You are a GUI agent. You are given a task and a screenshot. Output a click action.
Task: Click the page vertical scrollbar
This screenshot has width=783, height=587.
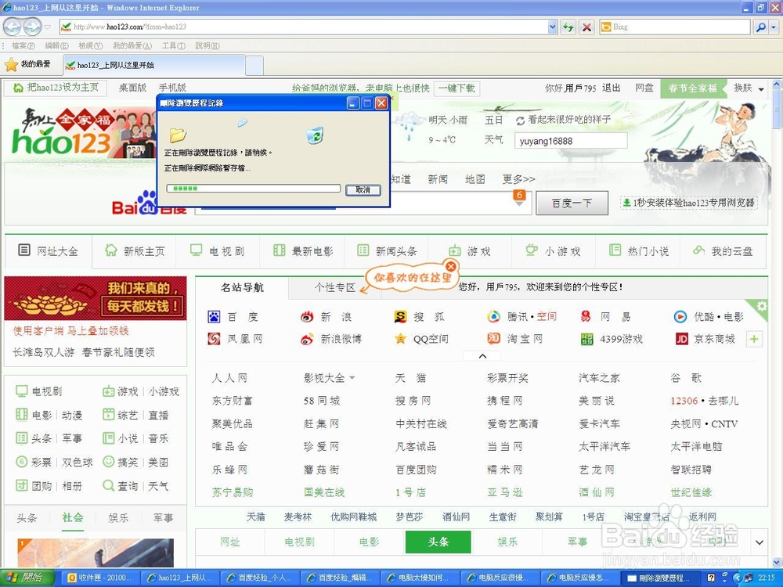pyautogui.click(x=777, y=322)
